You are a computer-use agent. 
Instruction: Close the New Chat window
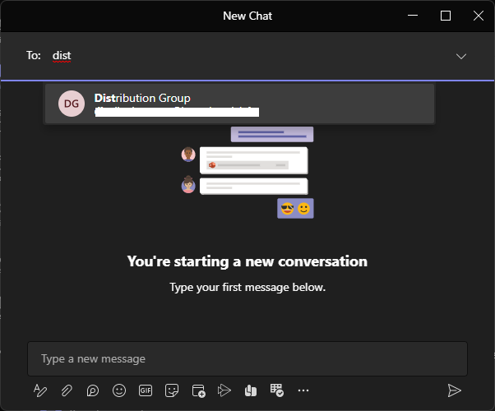[x=476, y=16]
